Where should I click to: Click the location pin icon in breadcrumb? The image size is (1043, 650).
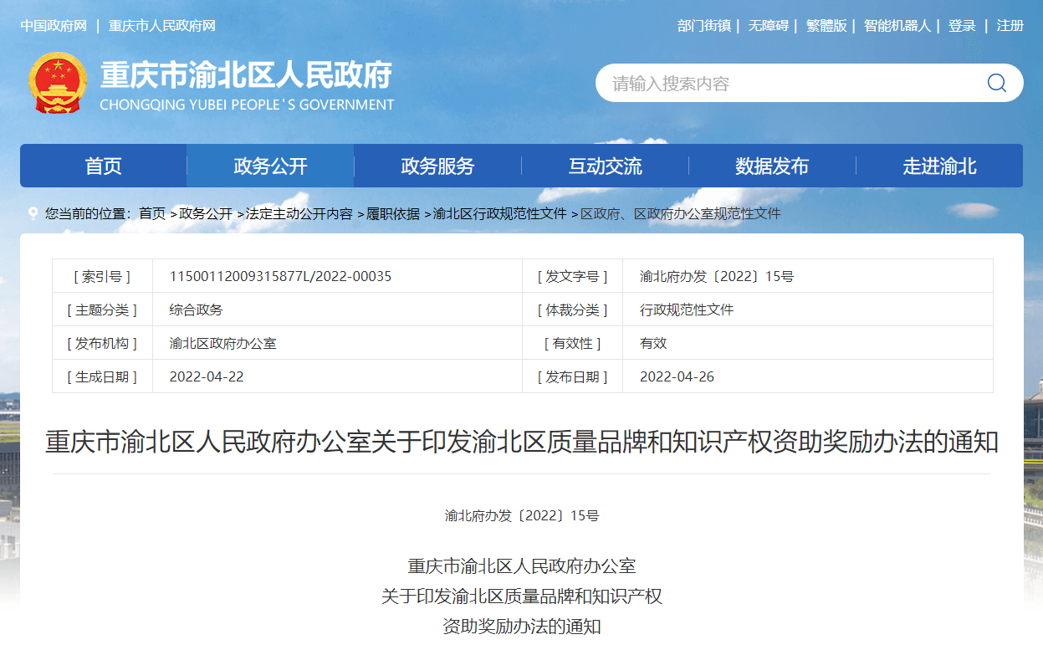pyautogui.click(x=33, y=214)
